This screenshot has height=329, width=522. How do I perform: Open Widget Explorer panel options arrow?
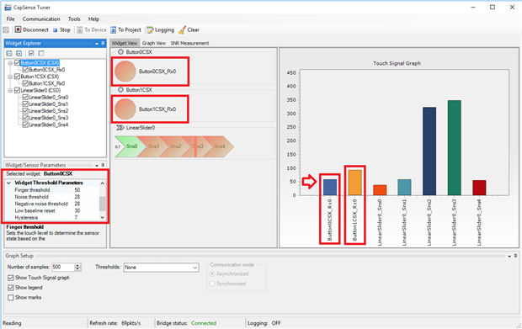click(97, 44)
